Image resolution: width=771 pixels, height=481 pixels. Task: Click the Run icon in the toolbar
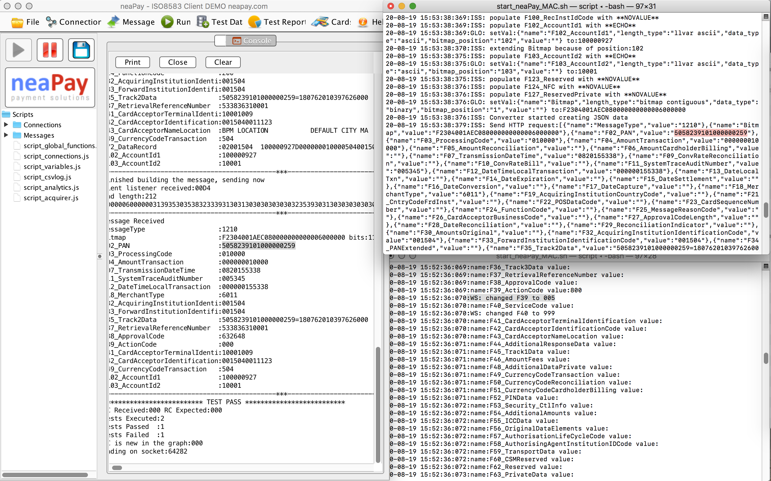point(169,22)
